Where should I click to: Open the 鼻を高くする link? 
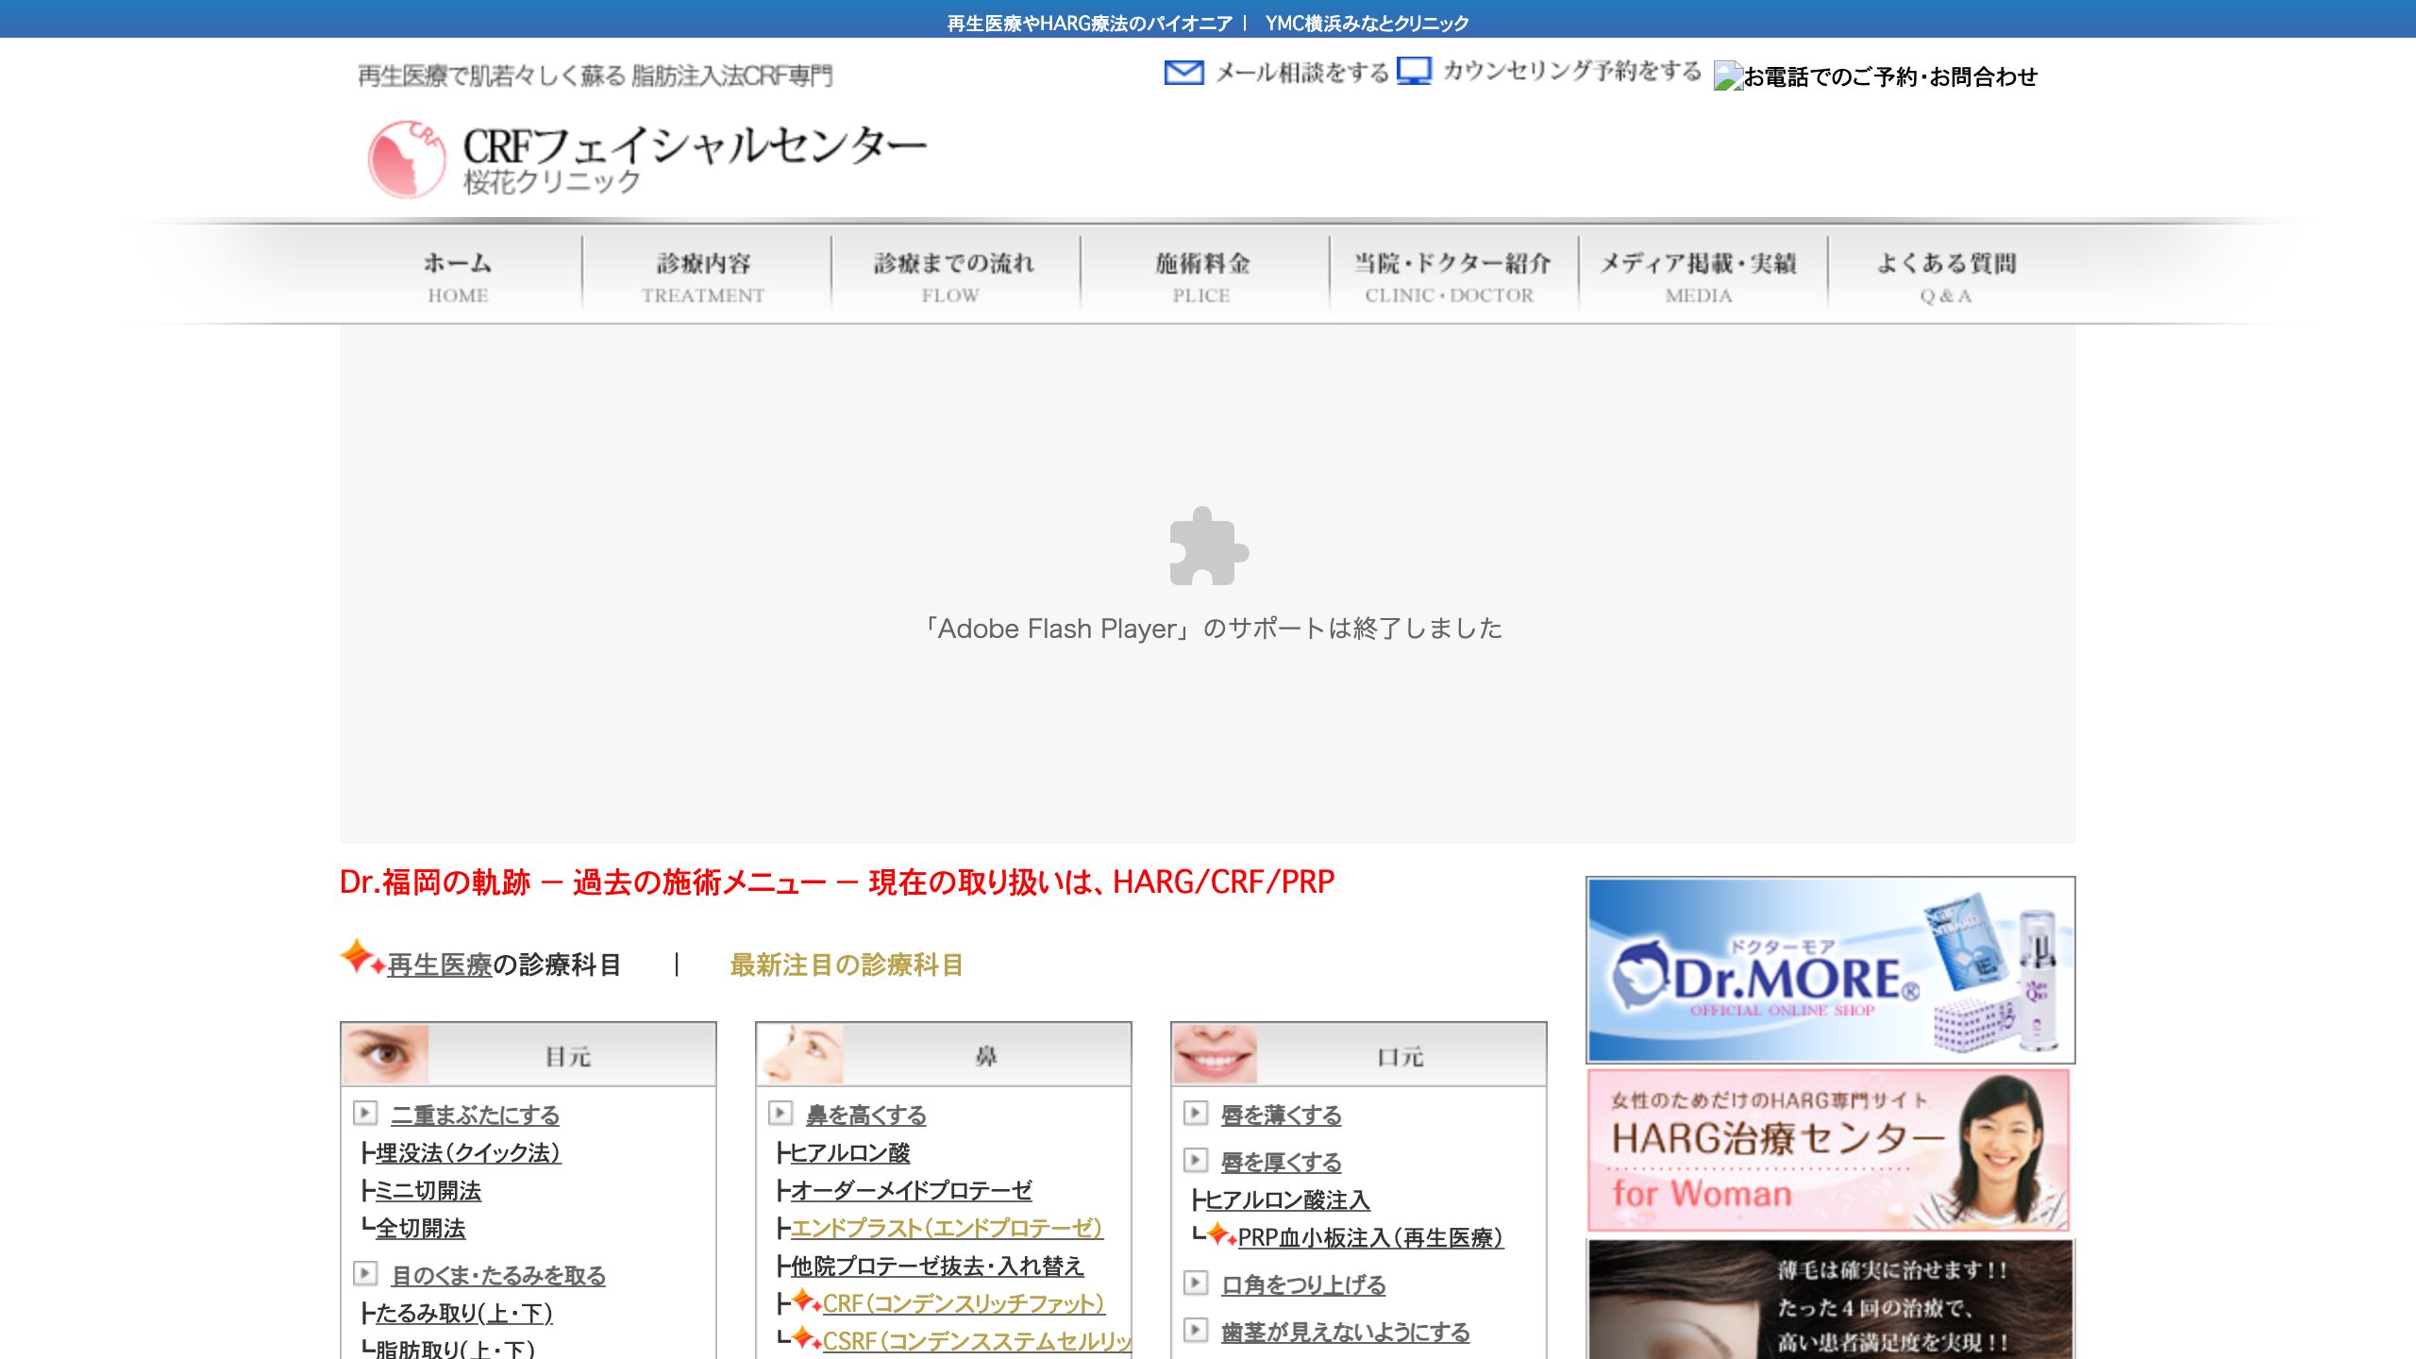(x=866, y=1115)
